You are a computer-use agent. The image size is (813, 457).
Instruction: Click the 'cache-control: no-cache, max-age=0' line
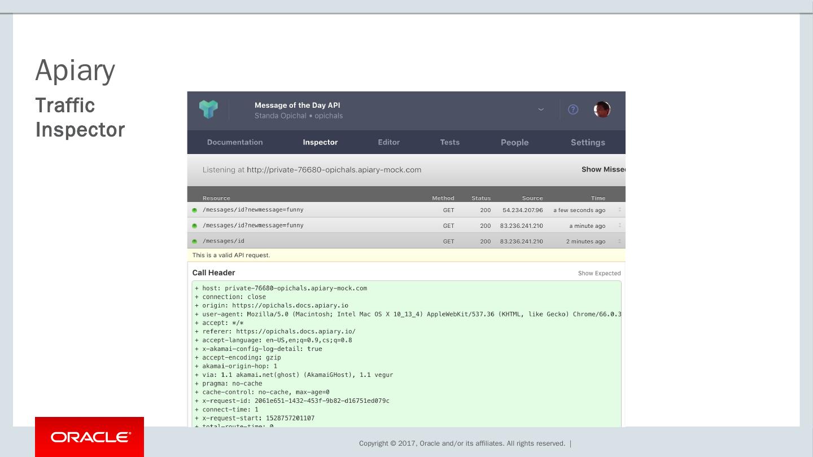(263, 392)
